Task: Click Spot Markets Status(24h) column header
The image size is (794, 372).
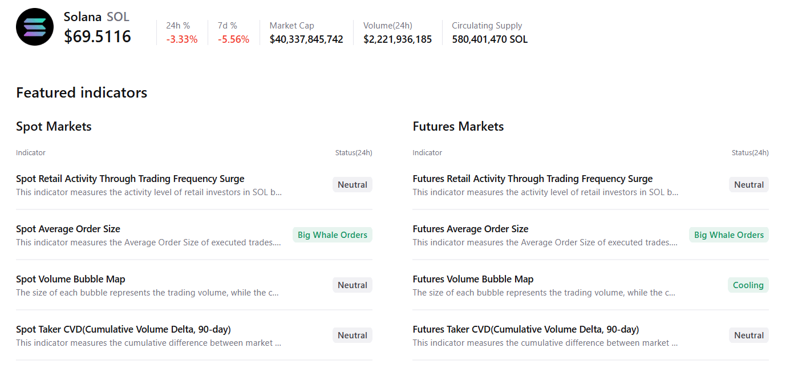Action: click(354, 152)
